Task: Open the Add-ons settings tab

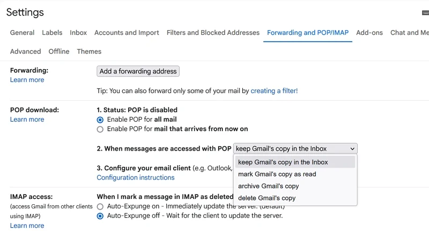Action: (369, 33)
